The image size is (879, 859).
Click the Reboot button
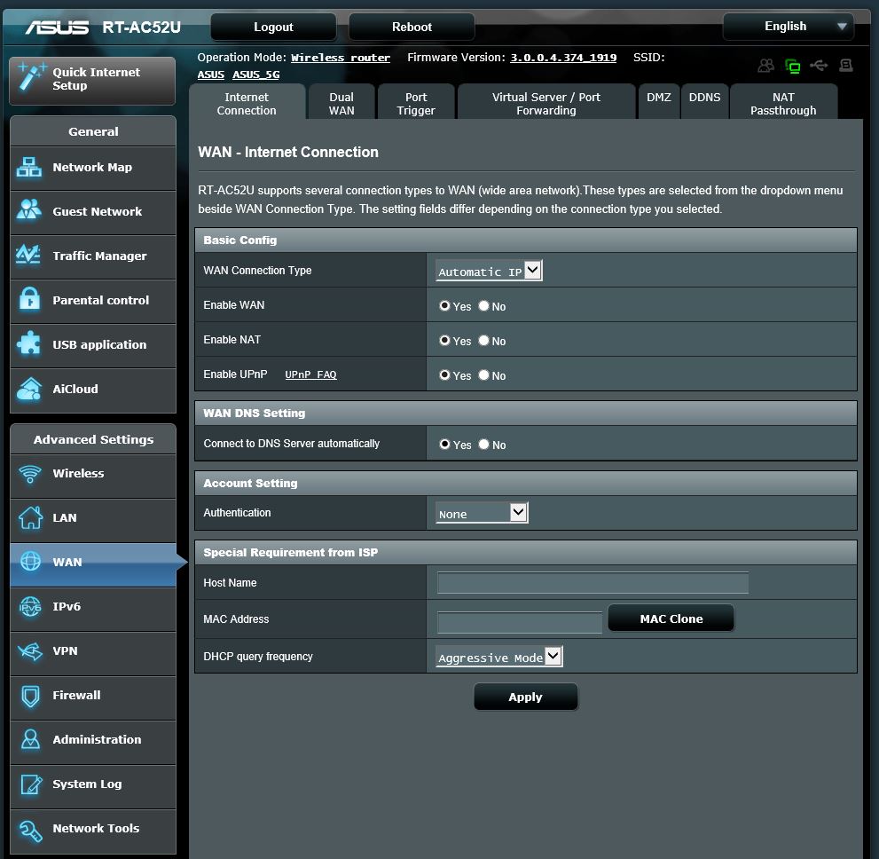pos(412,27)
